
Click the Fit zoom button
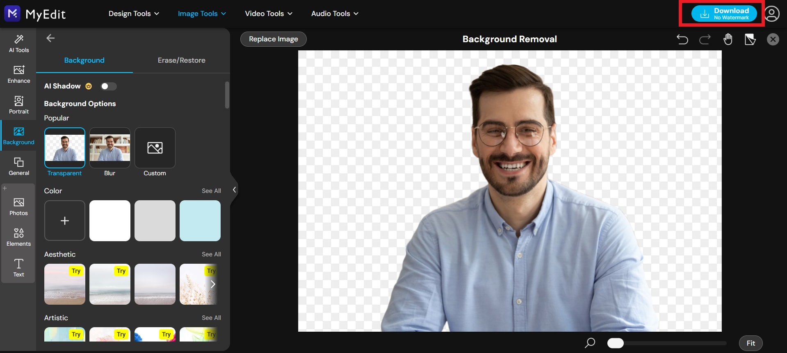pyautogui.click(x=751, y=343)
